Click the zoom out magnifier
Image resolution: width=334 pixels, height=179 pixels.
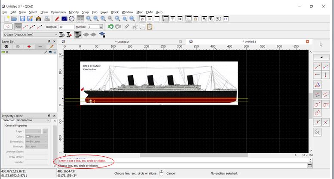[x=96, y=19]
